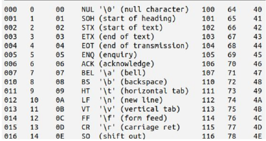Click on STX start of text row
266x141 pixels.
point(122,27)
